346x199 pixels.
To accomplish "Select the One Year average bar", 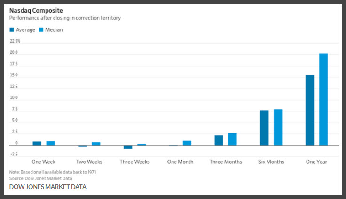I will [310, 111].
